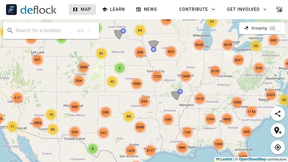Open the 4117 cluster at Houston
This screenshot has height=162, width=288.
pos(150,151)
